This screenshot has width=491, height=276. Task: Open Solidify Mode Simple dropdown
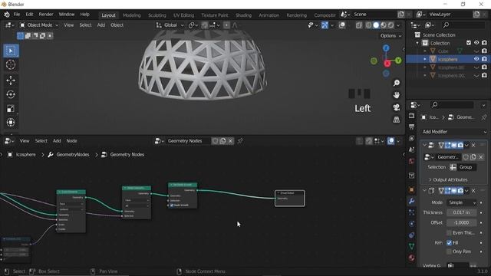(x=462, y=202)
